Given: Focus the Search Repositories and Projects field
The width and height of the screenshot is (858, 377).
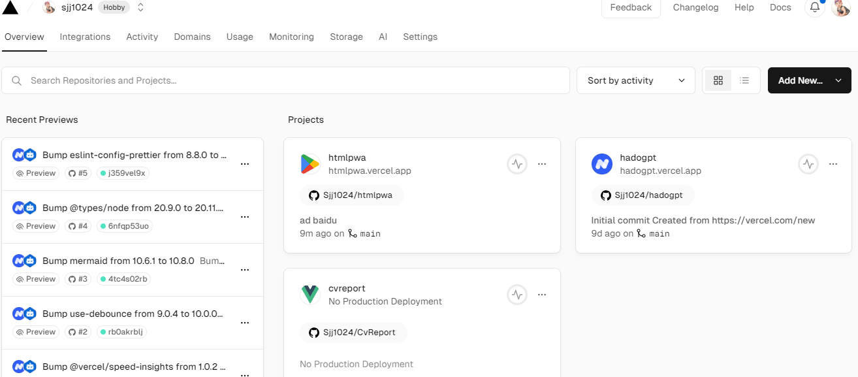Looking at the screenshot, I should [x=286, y=80].
